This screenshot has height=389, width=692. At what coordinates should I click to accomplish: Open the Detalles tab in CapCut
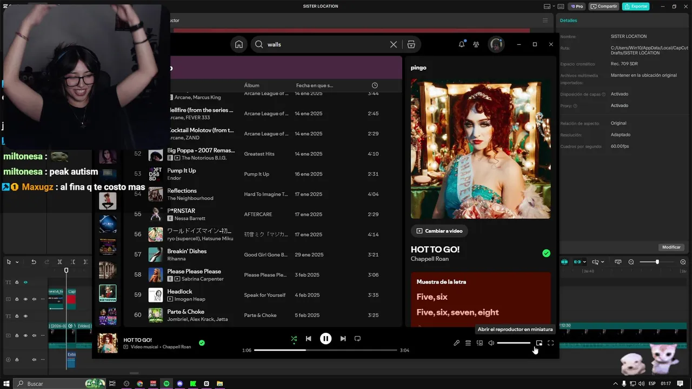[x=568, y=21]
